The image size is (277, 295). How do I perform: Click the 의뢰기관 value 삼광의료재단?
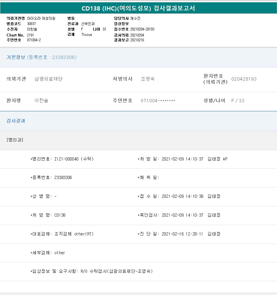[48, 79]
